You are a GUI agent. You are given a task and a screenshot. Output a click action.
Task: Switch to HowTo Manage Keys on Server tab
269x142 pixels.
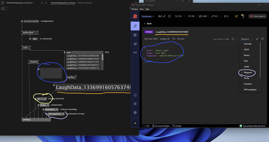pos(63,3)
